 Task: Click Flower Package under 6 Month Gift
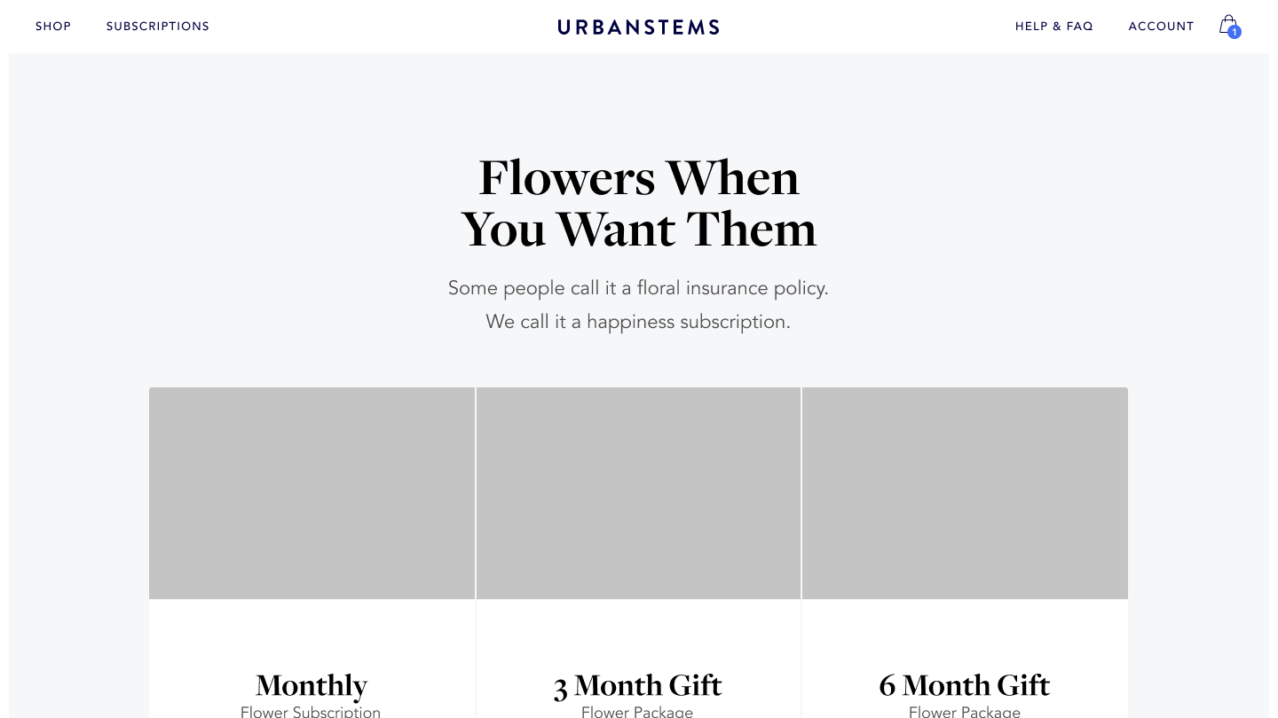coord(965,711)
